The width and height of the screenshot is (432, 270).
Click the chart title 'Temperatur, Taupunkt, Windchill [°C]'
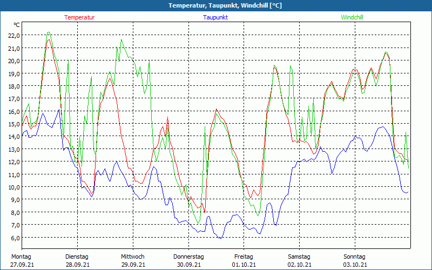(225, 5)
